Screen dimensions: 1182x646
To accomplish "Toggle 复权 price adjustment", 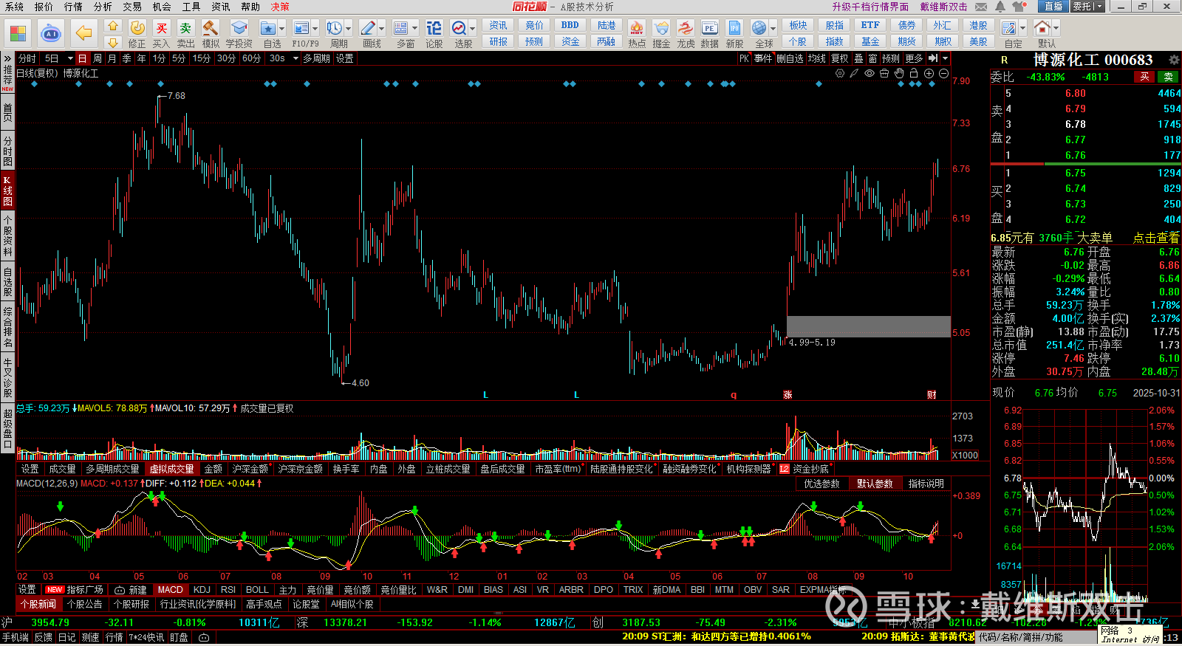I will (840, 58).
